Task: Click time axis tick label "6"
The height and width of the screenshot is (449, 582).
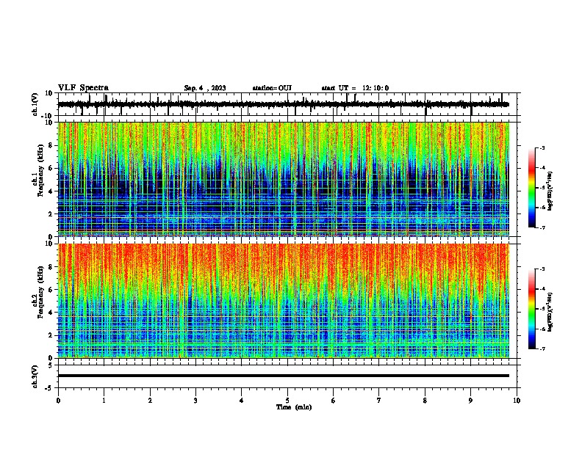Action: (334, 401)
